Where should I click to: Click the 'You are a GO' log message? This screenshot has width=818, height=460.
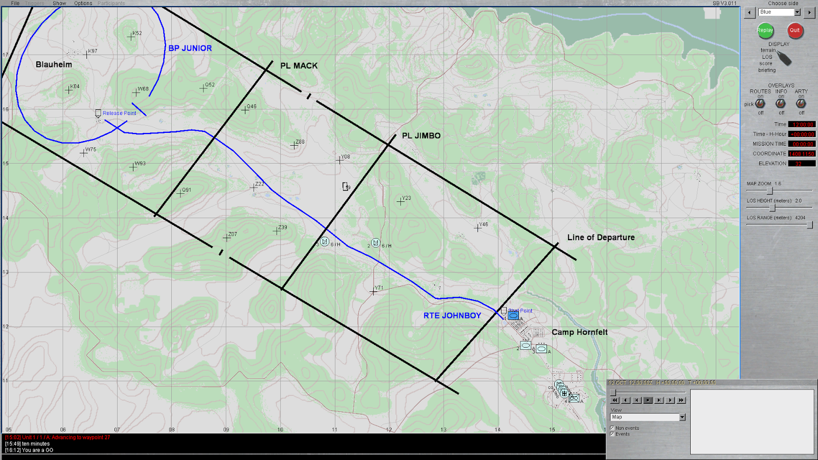29,450
